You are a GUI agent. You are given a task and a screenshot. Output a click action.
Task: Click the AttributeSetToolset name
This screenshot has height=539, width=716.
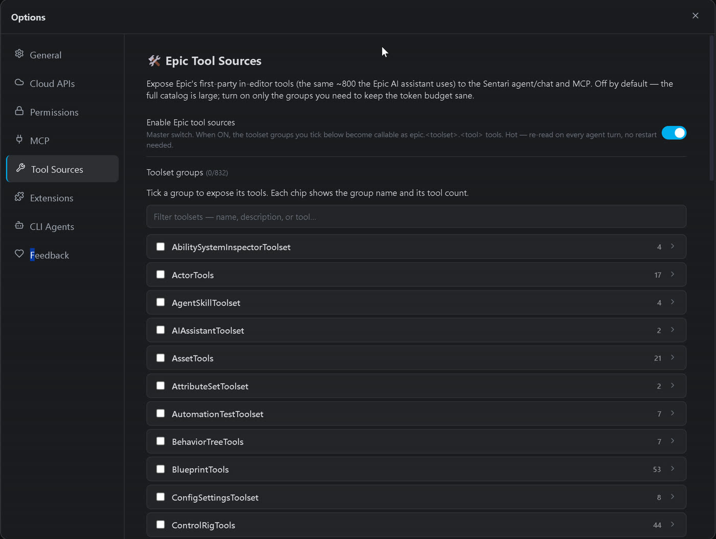pyautogui.click(x=210, y=386)
